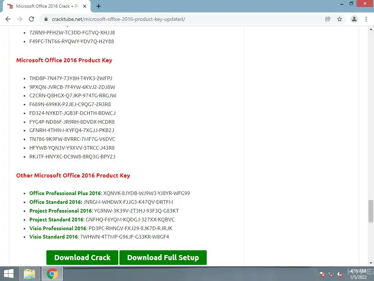Click key RKJTF-HNYXC-DC9W8-8RQ3G-BPY2J
The height and width of the screenshot is (281, 374).
coord(72,157)
